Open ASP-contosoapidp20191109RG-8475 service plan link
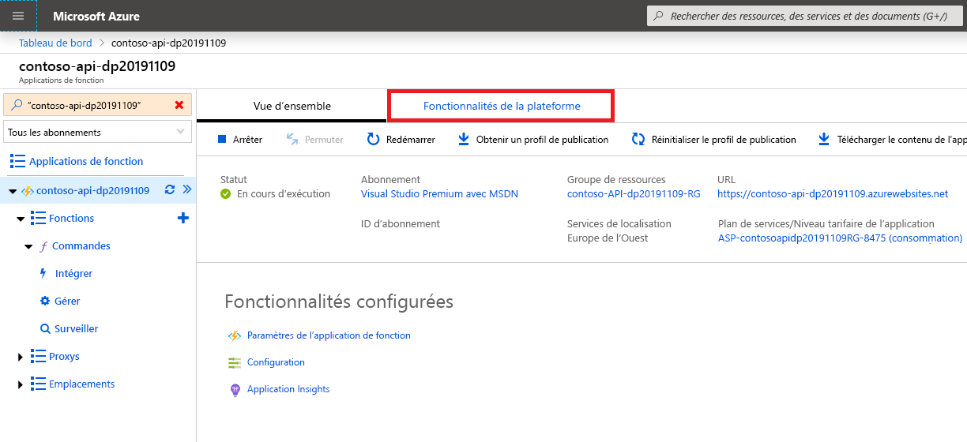 (840, 238)
